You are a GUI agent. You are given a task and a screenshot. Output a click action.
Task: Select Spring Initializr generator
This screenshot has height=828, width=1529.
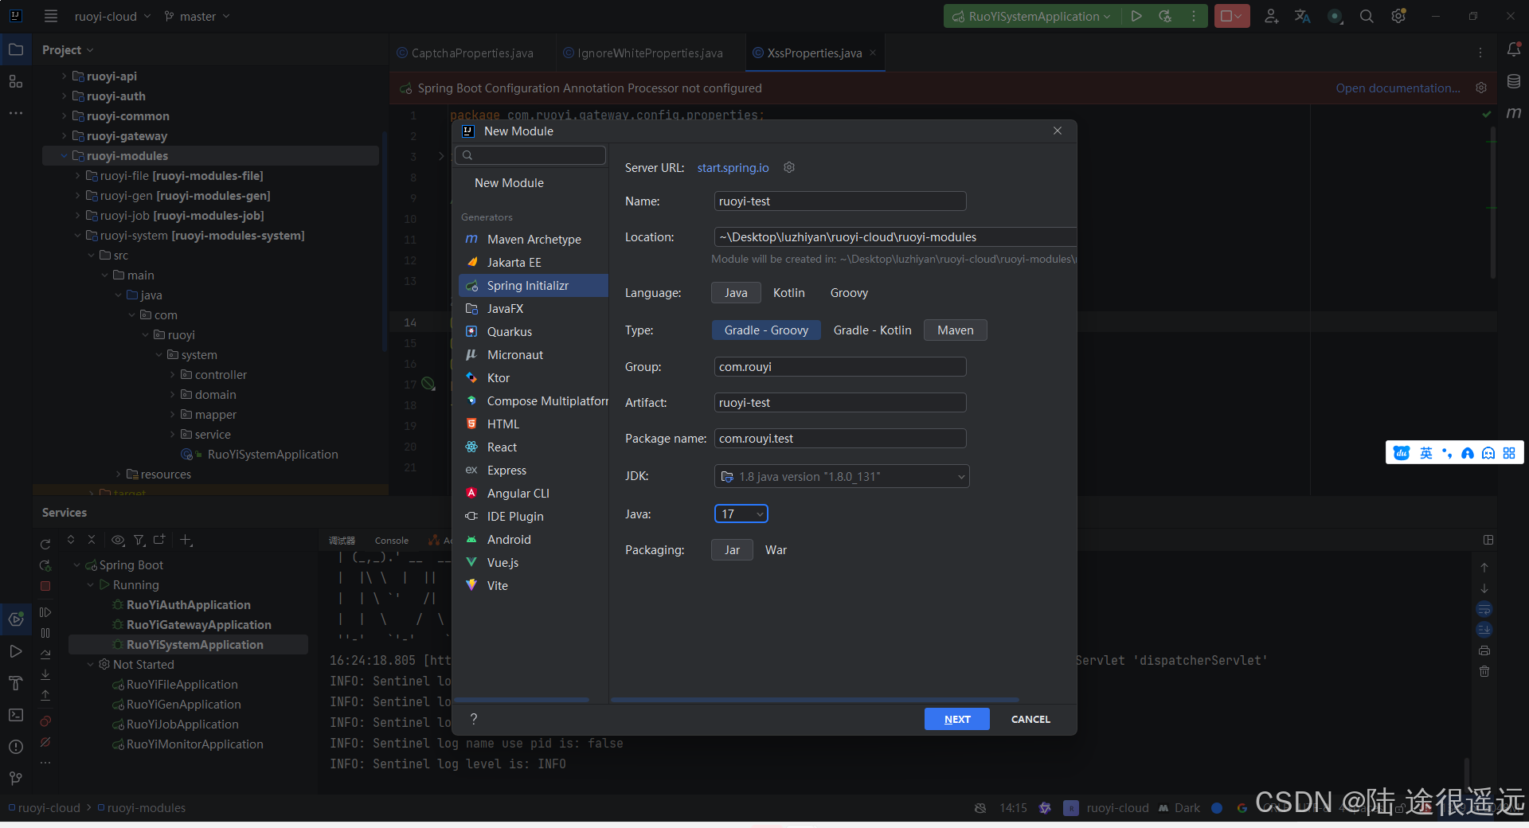[x=534, y=285]
